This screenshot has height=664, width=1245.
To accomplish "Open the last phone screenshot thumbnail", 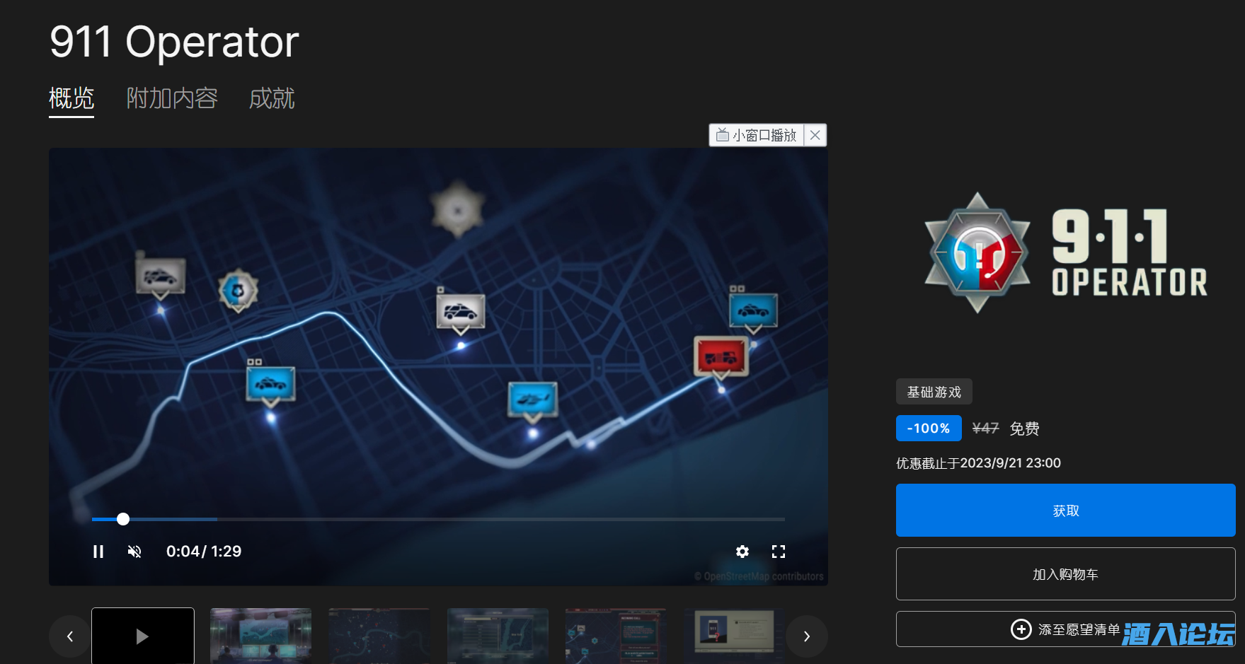I will (x=733, y=636).
